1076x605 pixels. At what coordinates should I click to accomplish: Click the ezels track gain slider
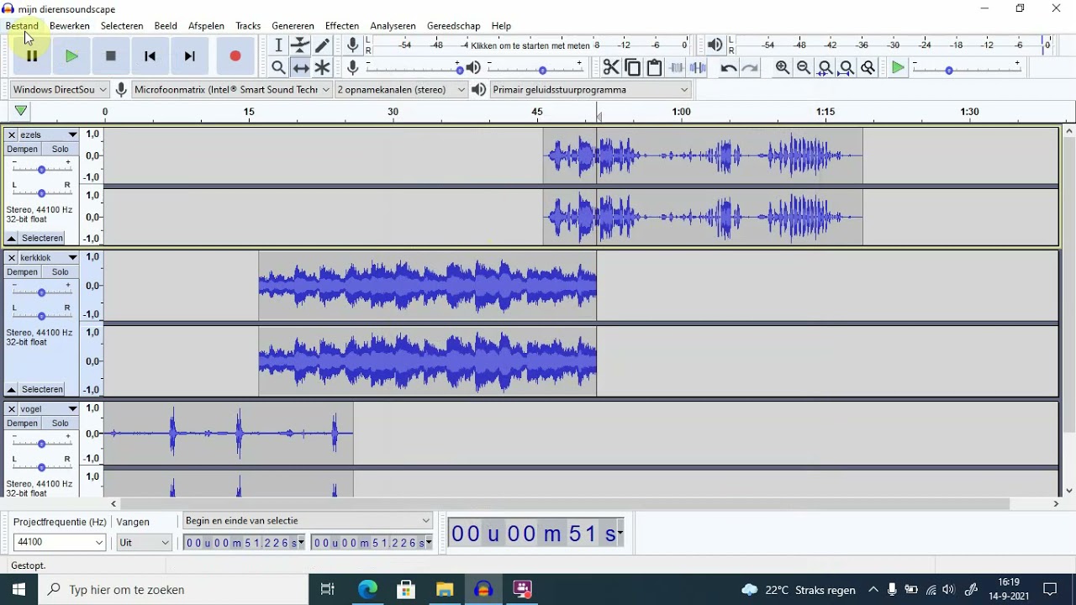point(41,170)
